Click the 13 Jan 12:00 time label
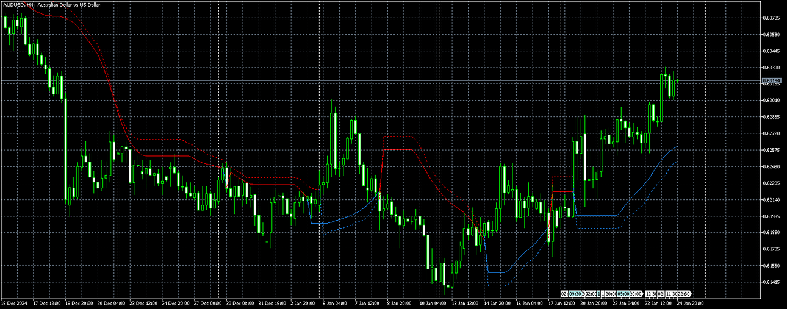The image size is (787, 309). [x=464, y=303]
